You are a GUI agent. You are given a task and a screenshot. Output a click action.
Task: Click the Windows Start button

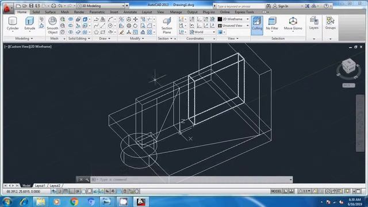(x=7, y=202)
